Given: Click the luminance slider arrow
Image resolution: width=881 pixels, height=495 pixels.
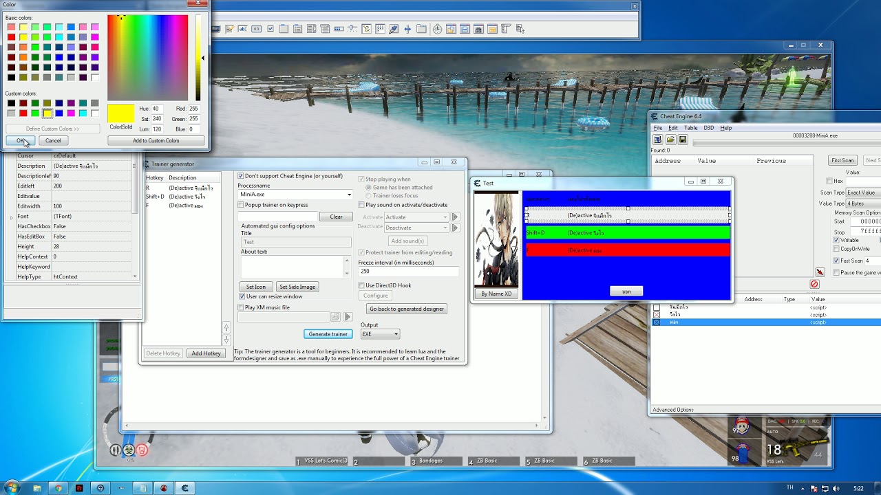Looking at the screenshot, I should point(203,58).
